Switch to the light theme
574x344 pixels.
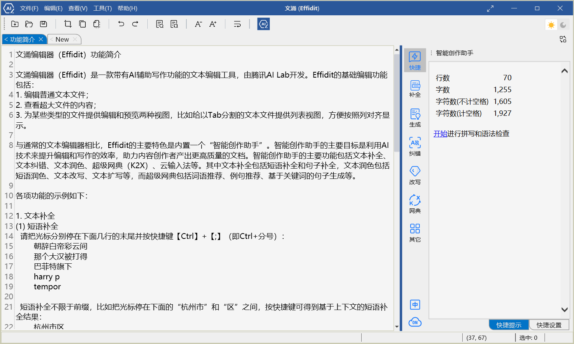pyautogui.click(x=551, y=25)
